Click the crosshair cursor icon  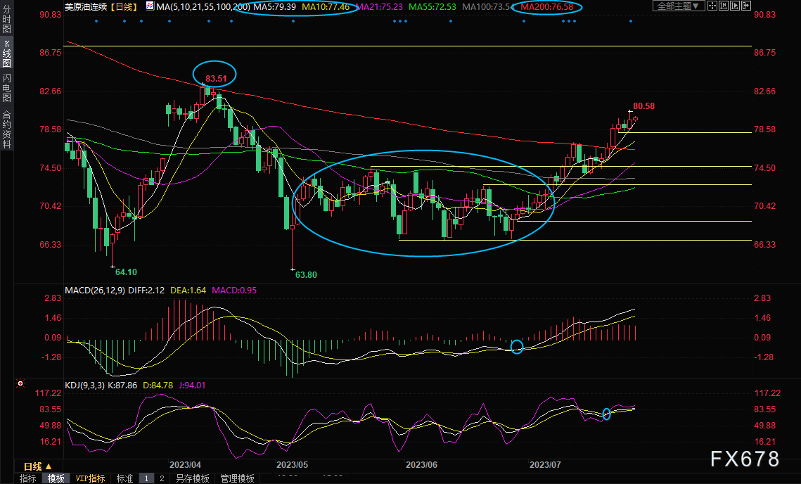[712, 6]
